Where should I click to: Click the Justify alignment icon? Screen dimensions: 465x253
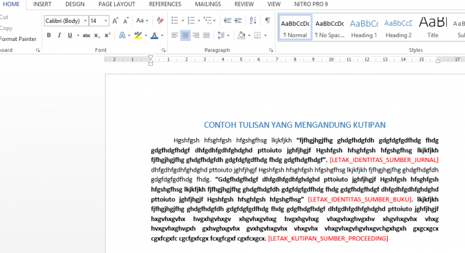[x=207, y=36]
